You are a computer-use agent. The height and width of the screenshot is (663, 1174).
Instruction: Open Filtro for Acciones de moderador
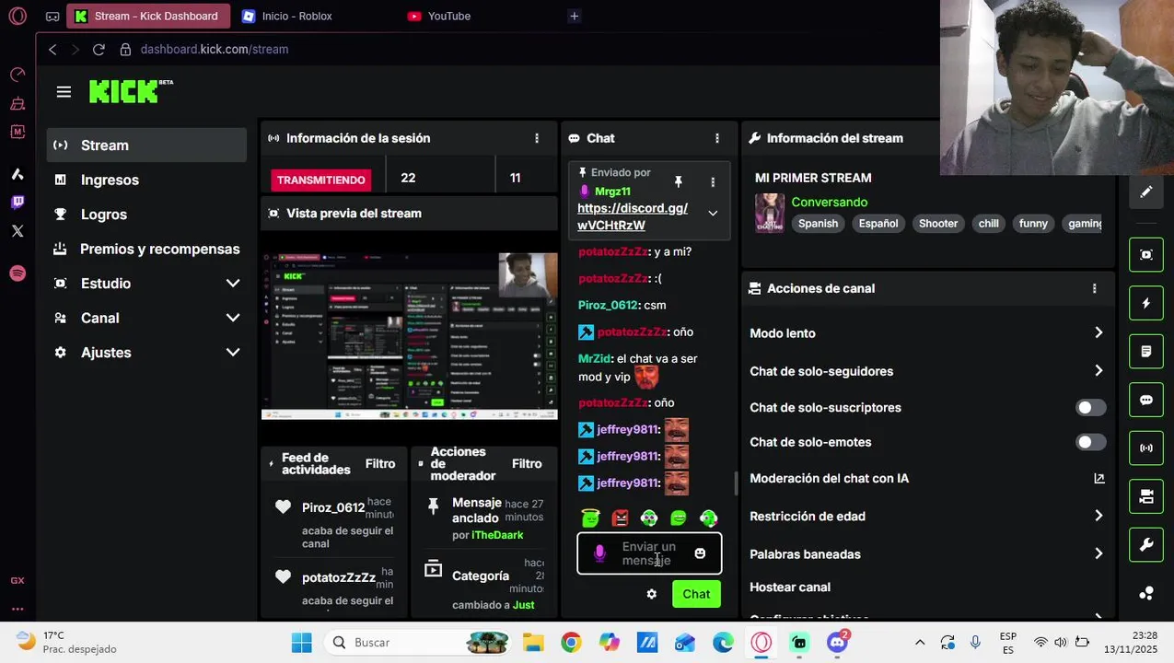(527, 464)
